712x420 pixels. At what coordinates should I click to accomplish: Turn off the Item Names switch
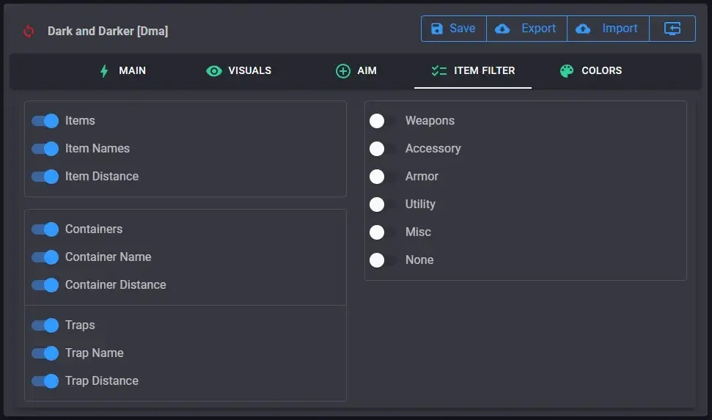(x=45, y=149)
